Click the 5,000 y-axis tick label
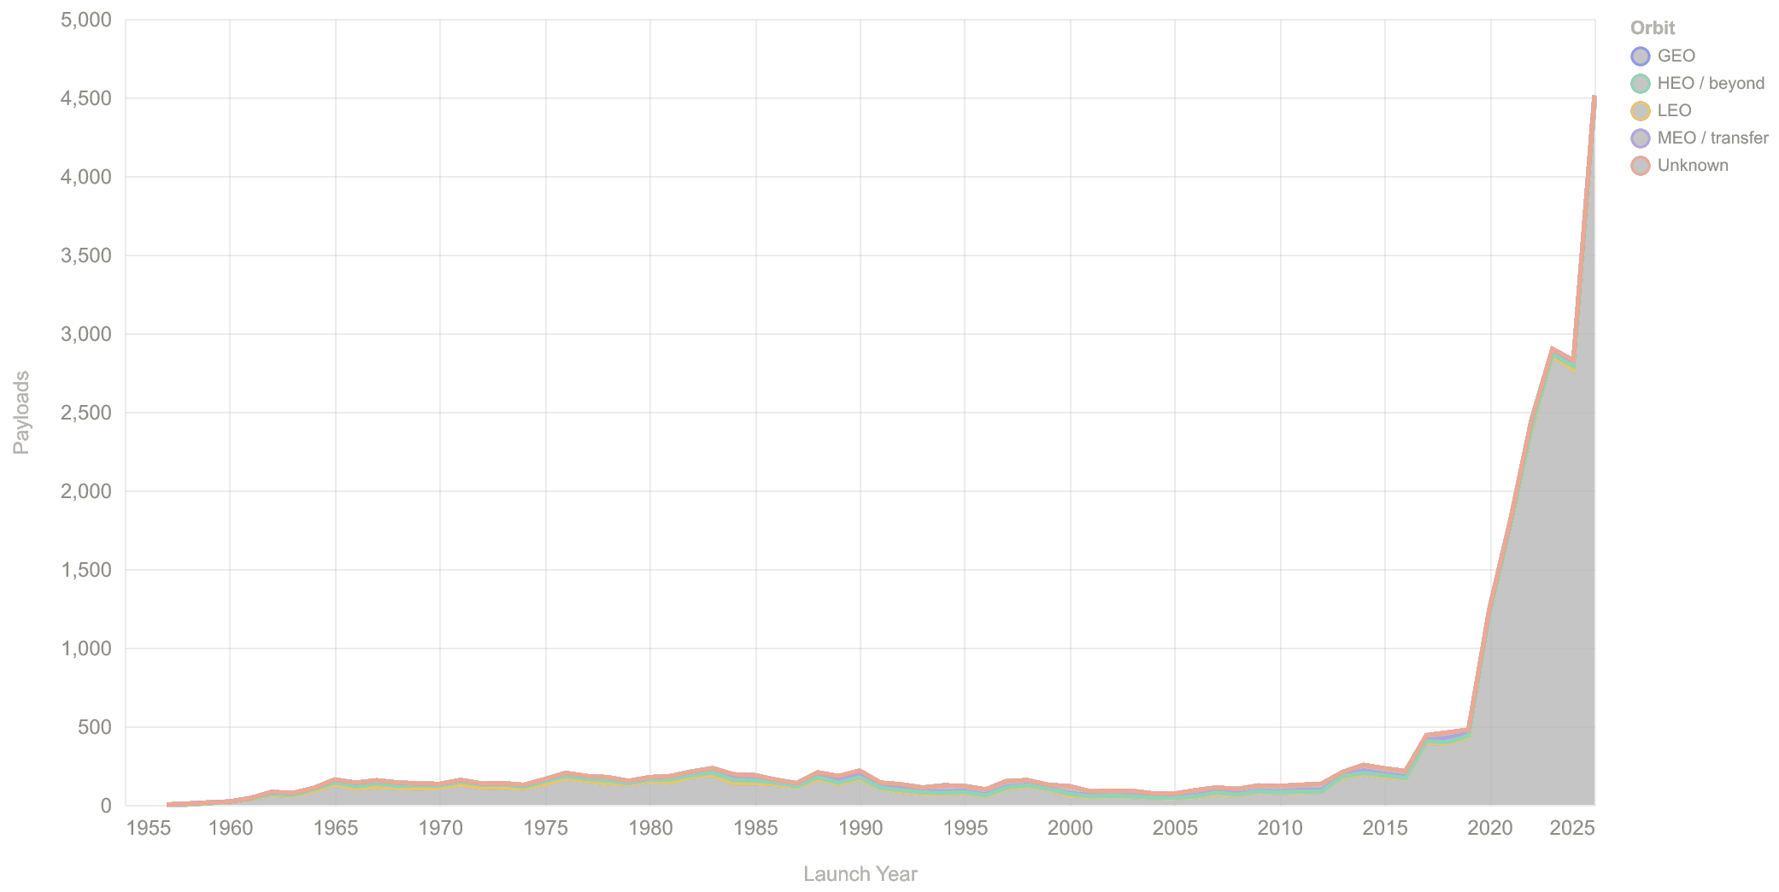 tap(87, 20)
